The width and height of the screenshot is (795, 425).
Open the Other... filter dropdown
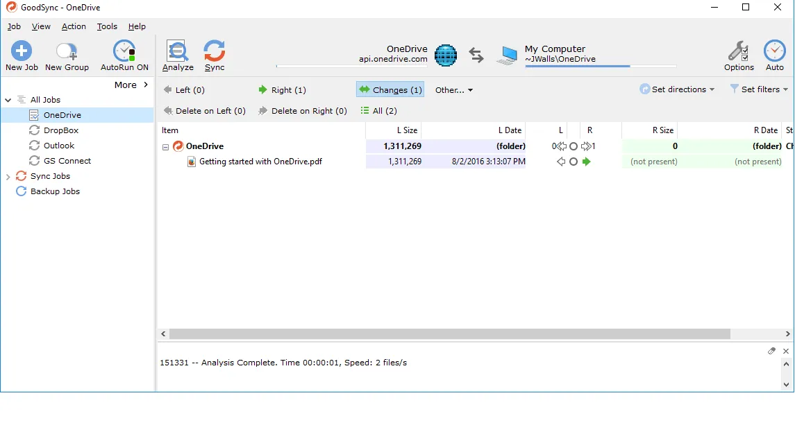click(x=454, y=90)
